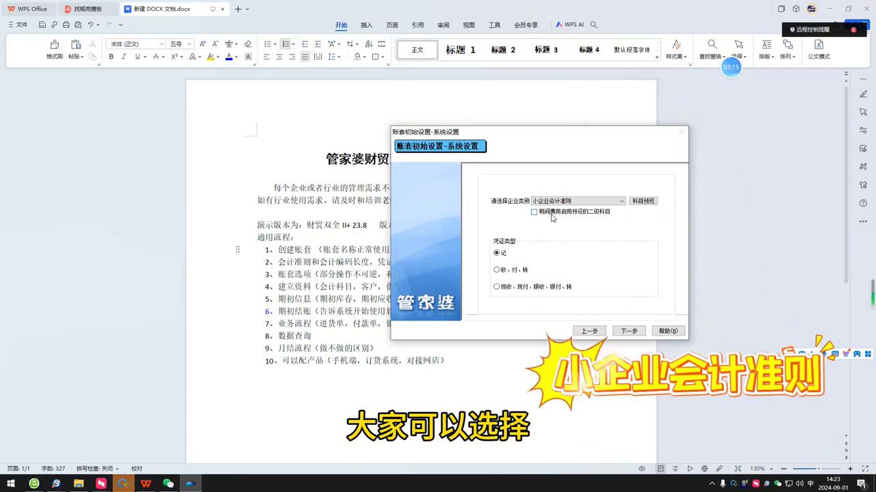The width and height of the screenshot is (876, 492).
Task: Open the 企业类别 dropdown (小企业会计准则)
Action: pyautogui.click(x=578, y=201)
